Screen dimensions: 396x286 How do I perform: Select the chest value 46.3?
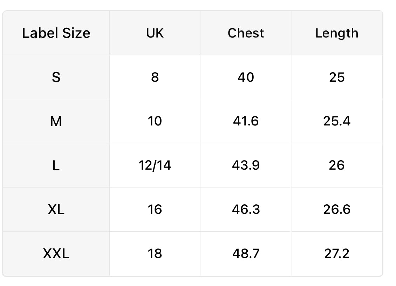click(246, 210)
